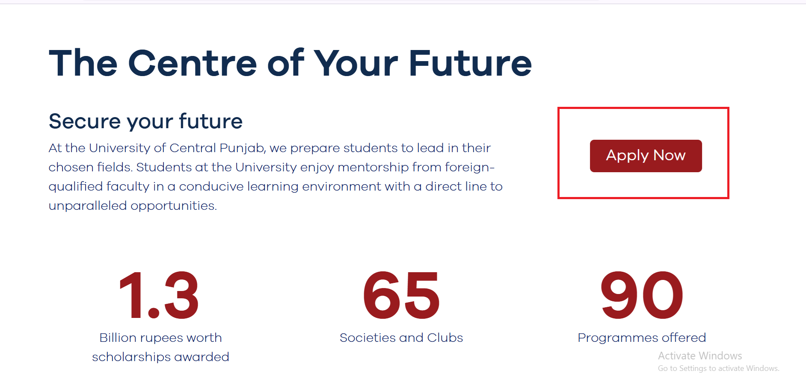The width and height of the screenshot is (806, 391).
Task: Select the "Secure your future" subheading
Action: click(x=145, y=121)
